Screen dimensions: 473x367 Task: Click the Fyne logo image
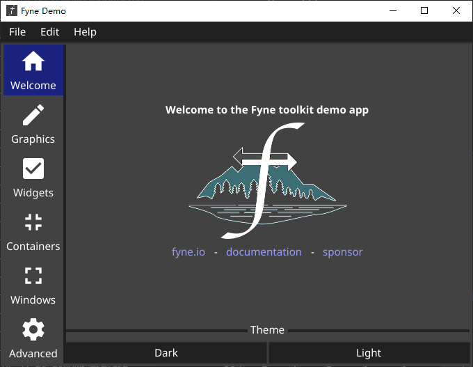coord(267,180)
